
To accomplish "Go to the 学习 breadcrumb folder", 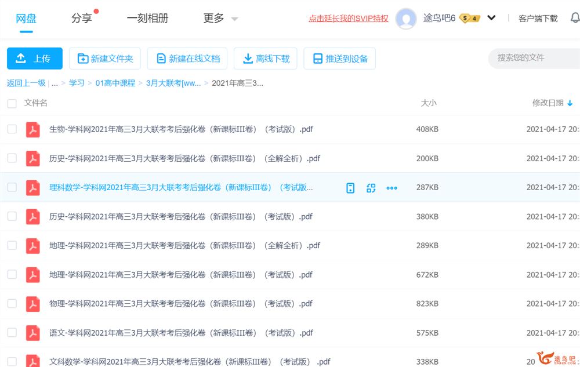I will point(77,83).
